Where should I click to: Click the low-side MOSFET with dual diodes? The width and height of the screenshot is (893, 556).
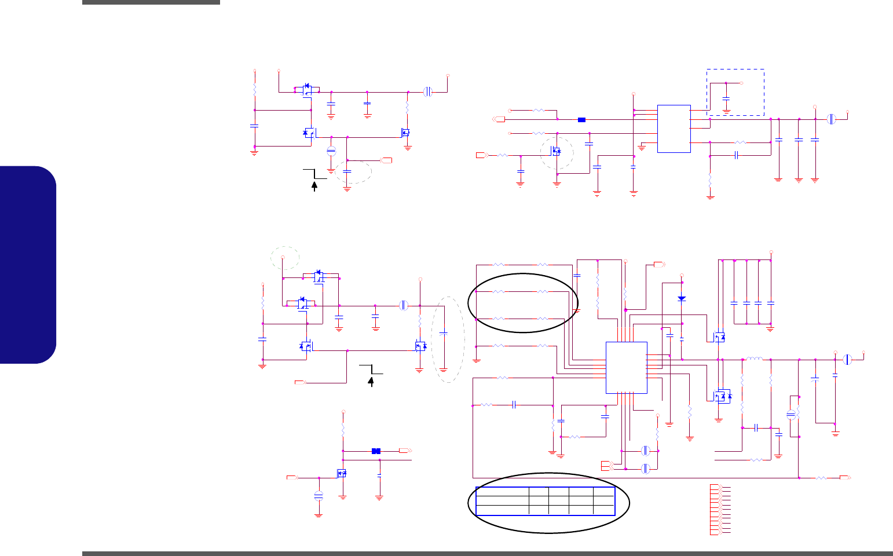click(x=722, y=396)
